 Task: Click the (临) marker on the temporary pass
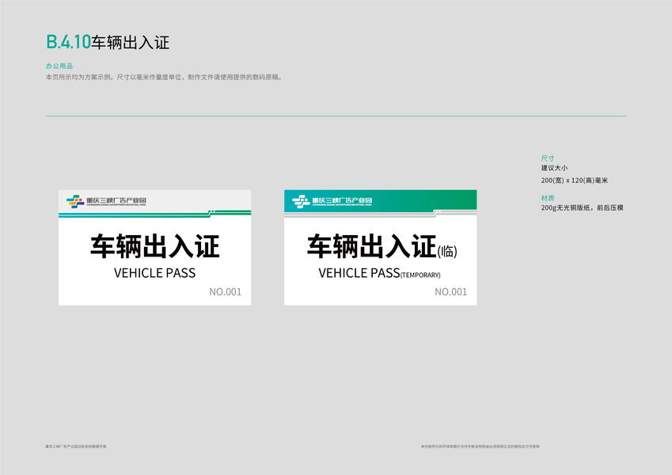click(447, 251)
